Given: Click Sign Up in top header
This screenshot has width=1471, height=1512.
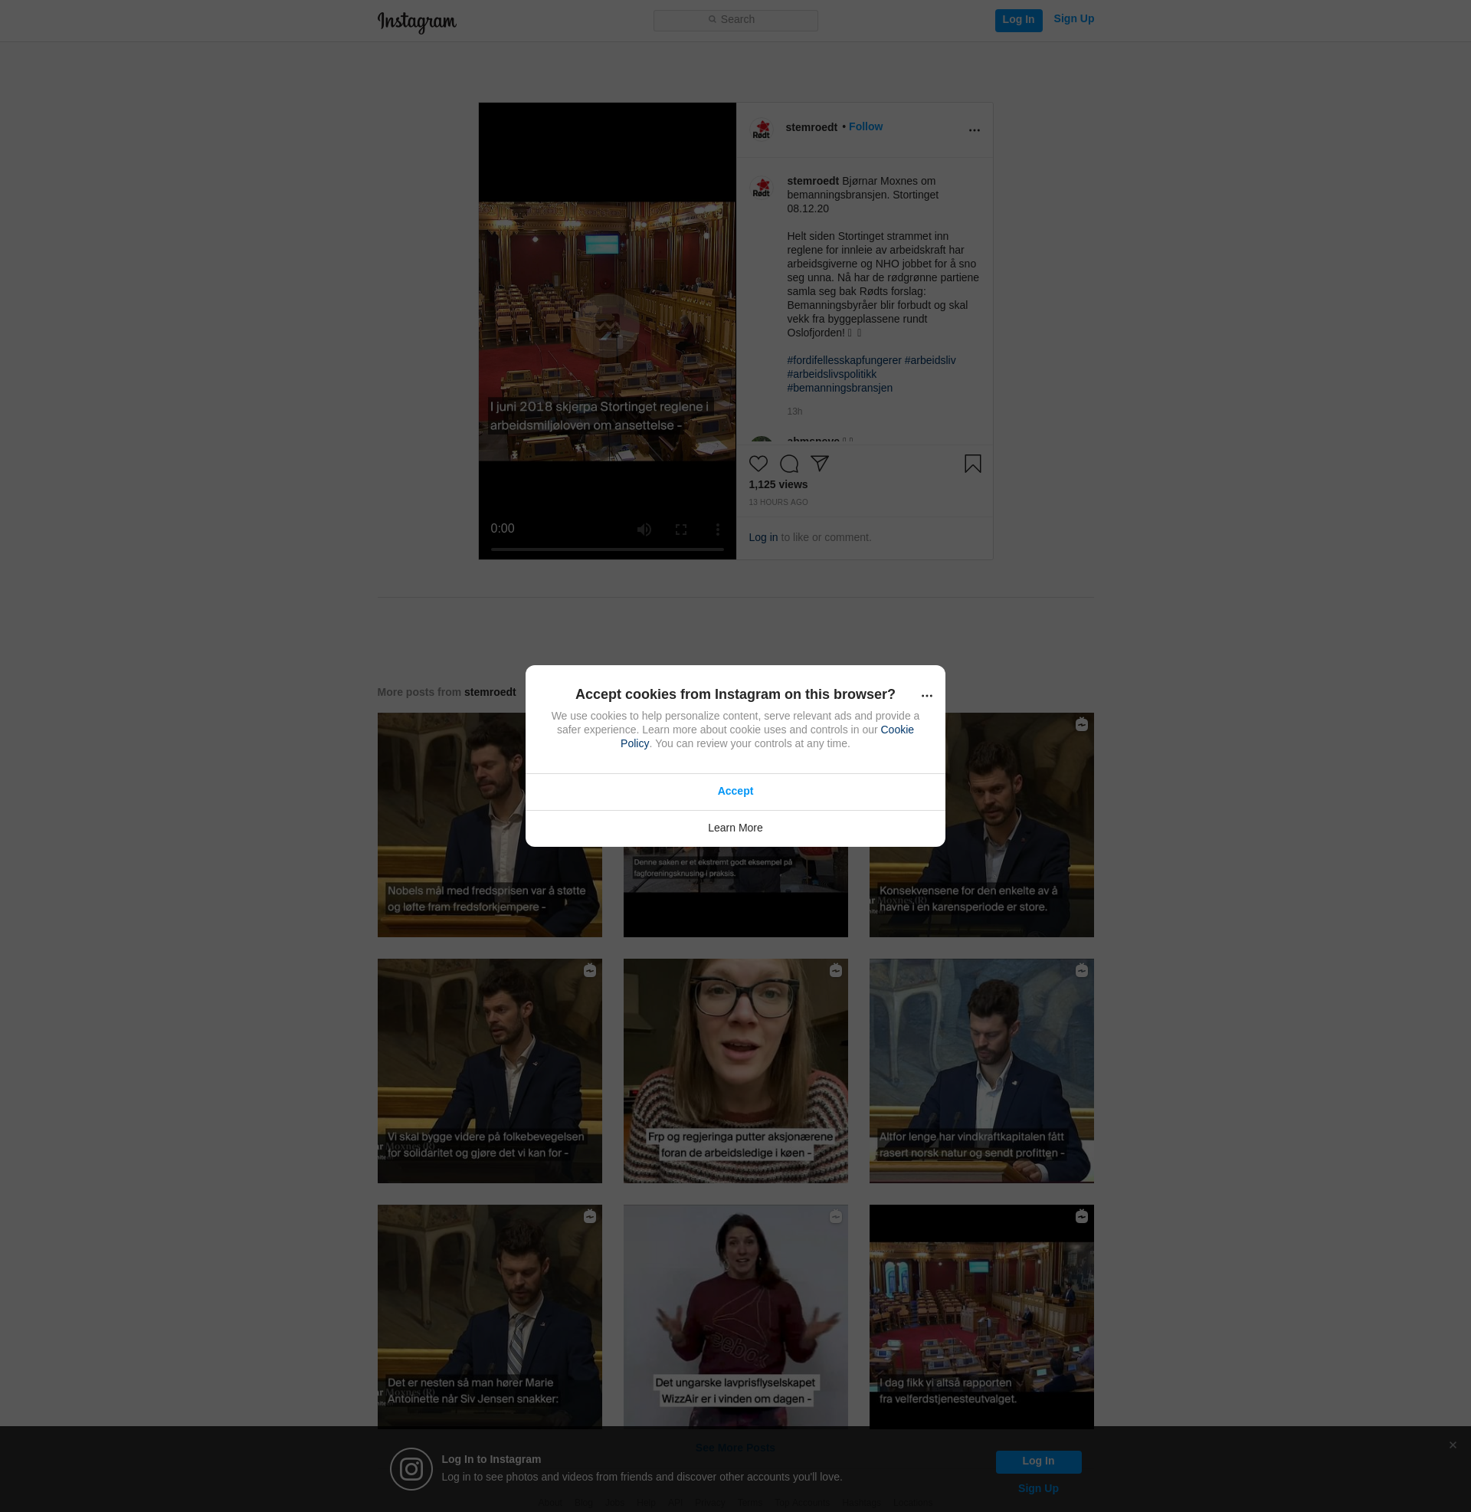Looking at the screenshot, I should click(x=1073, y=18).
